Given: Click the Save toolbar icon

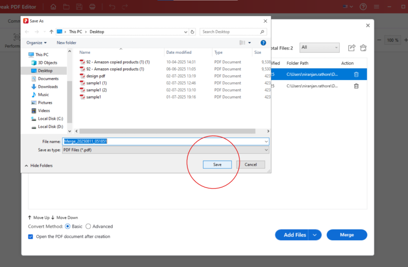Looking at the screenshot, I should [78, 7].
